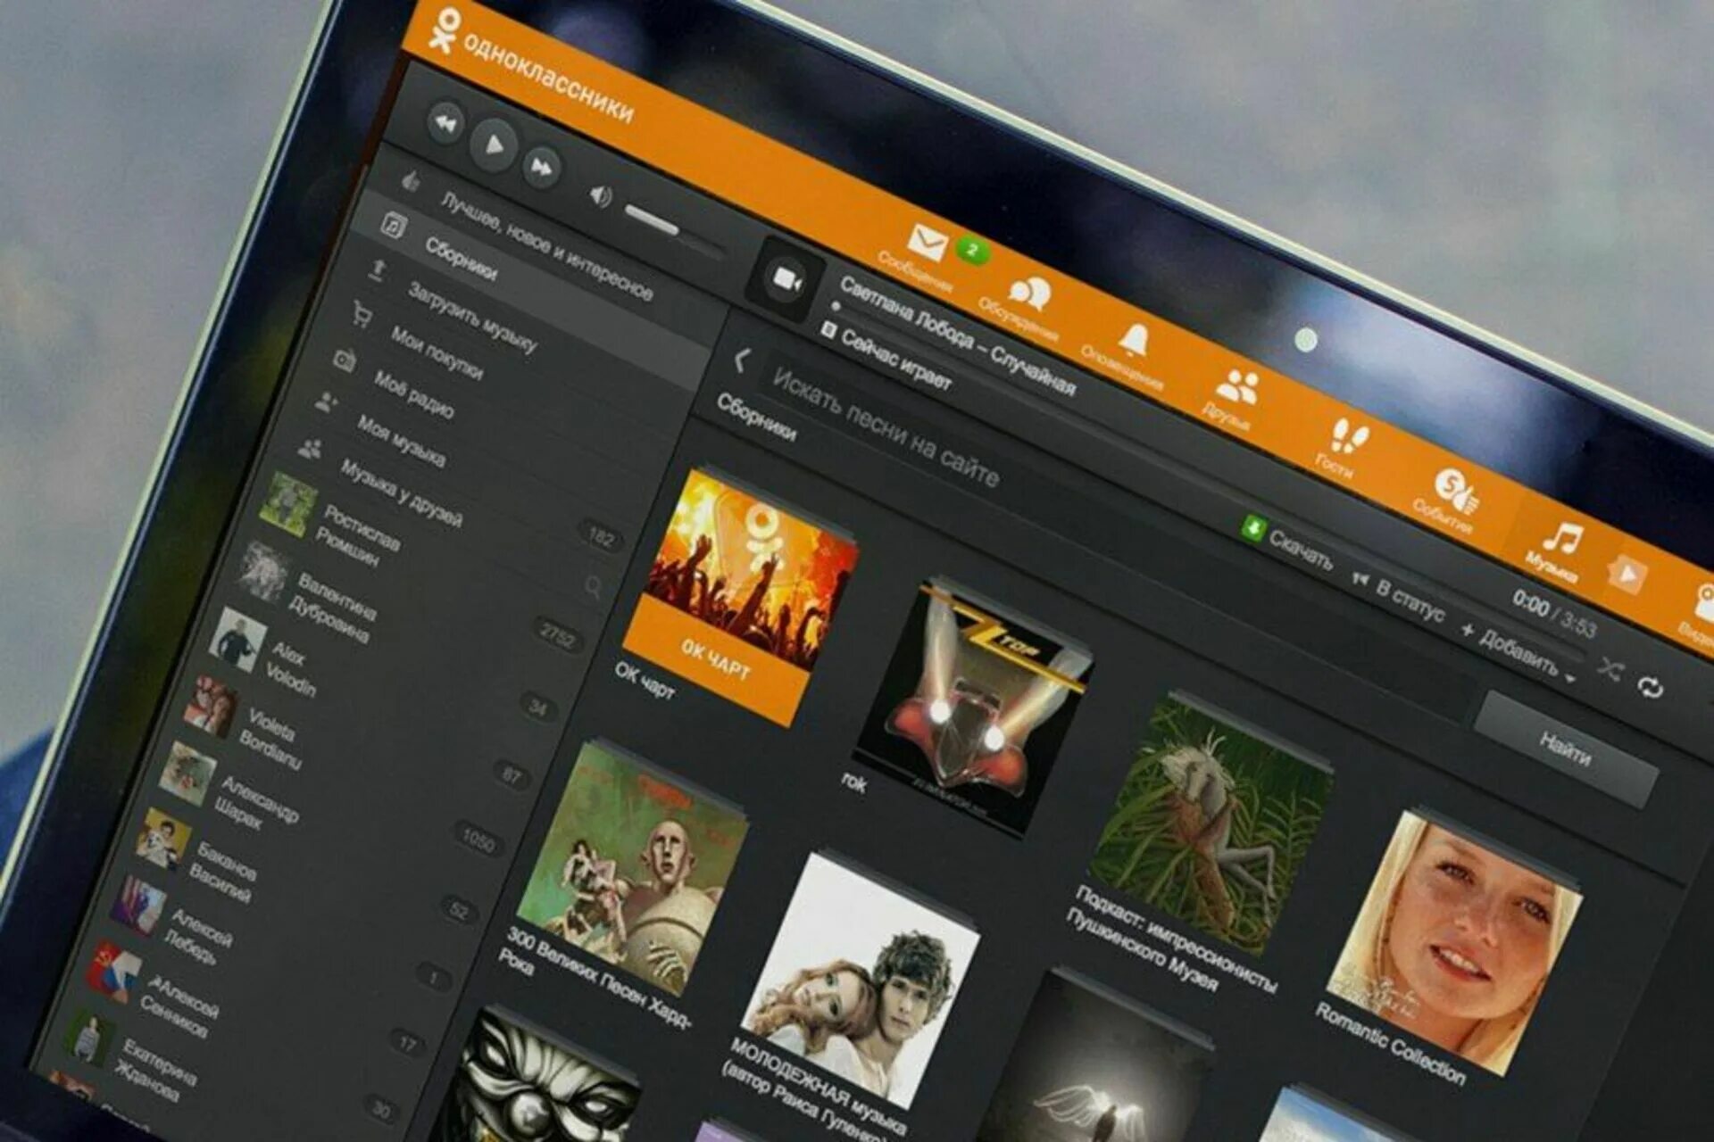This screenshot has height=1142, width=1714.
Task: Click the shopping cart icon beside Мои покупки
Action: (361, 314)
